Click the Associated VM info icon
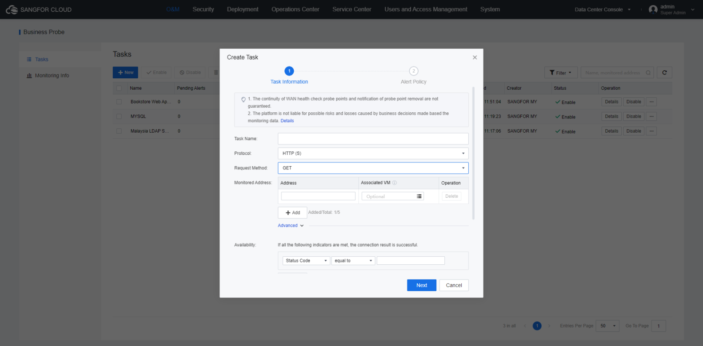703x346 pixels. pyautogui.click(x=394, y=183)
